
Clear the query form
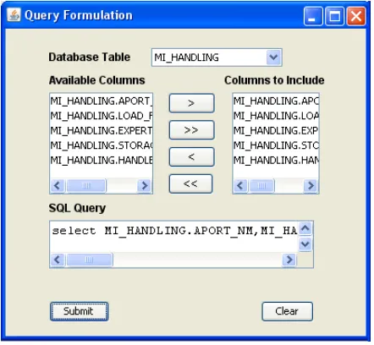287,311
